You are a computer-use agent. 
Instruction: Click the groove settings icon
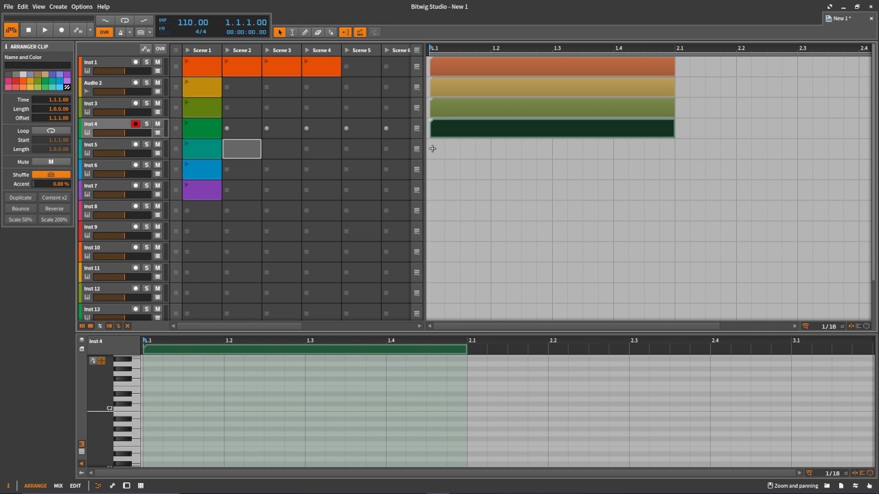[x=140, y=32]
